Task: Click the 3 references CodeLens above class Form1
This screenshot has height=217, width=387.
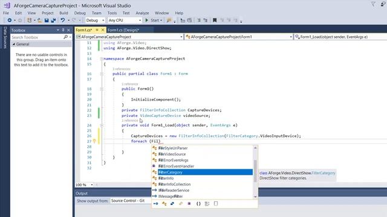Action: 122,69
